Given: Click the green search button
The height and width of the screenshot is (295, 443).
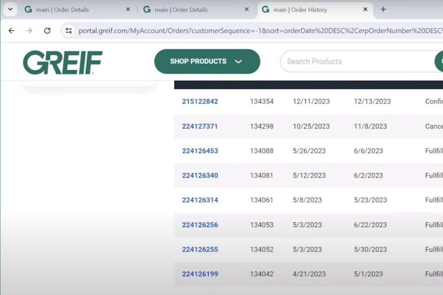Looking at the screenshot, I should click(x=439, y=61).
